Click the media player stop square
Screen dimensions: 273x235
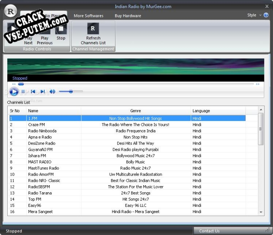23,92
